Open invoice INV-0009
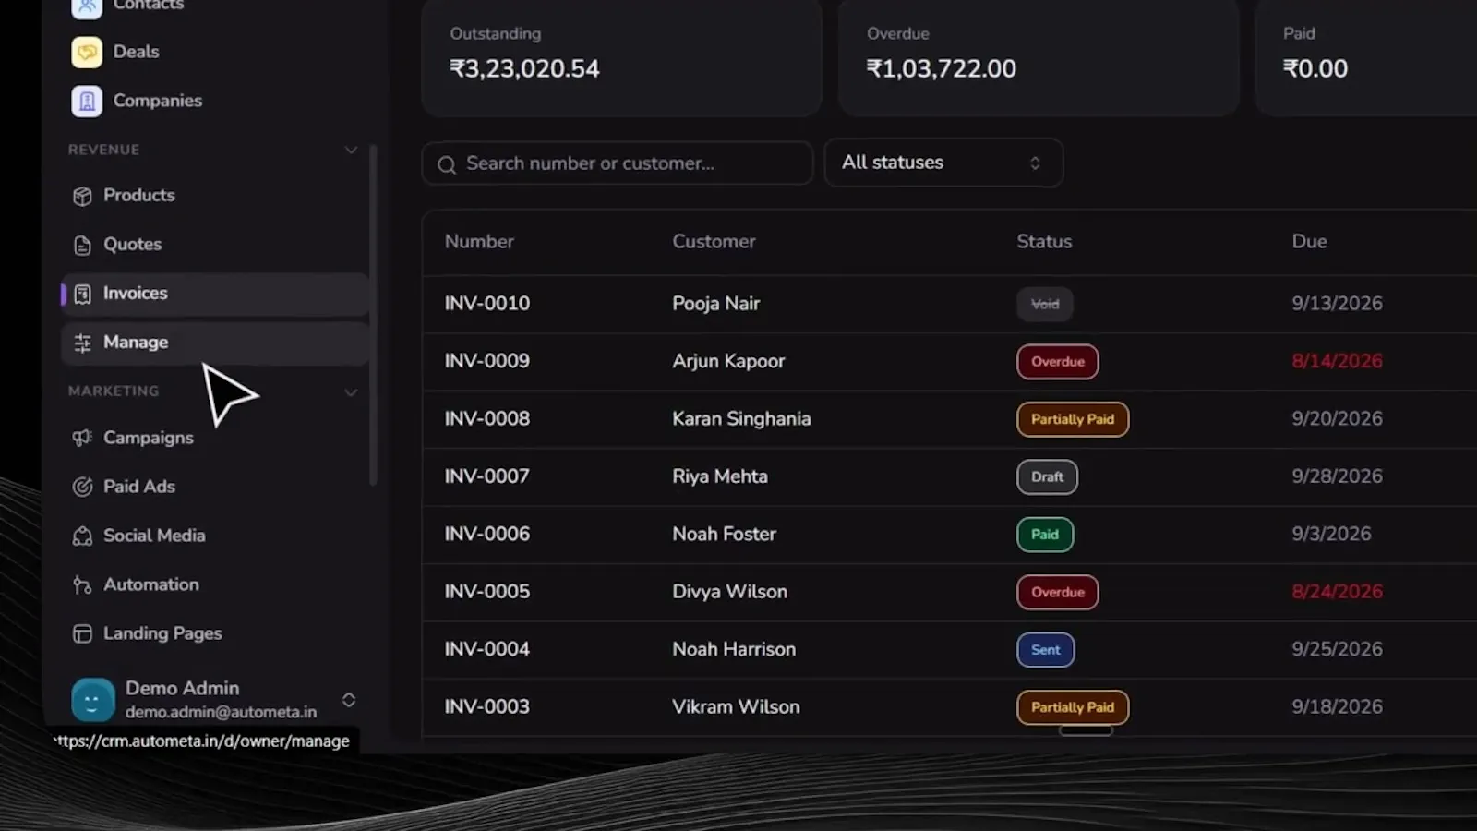1477x831 pixels. coord(487,361)
